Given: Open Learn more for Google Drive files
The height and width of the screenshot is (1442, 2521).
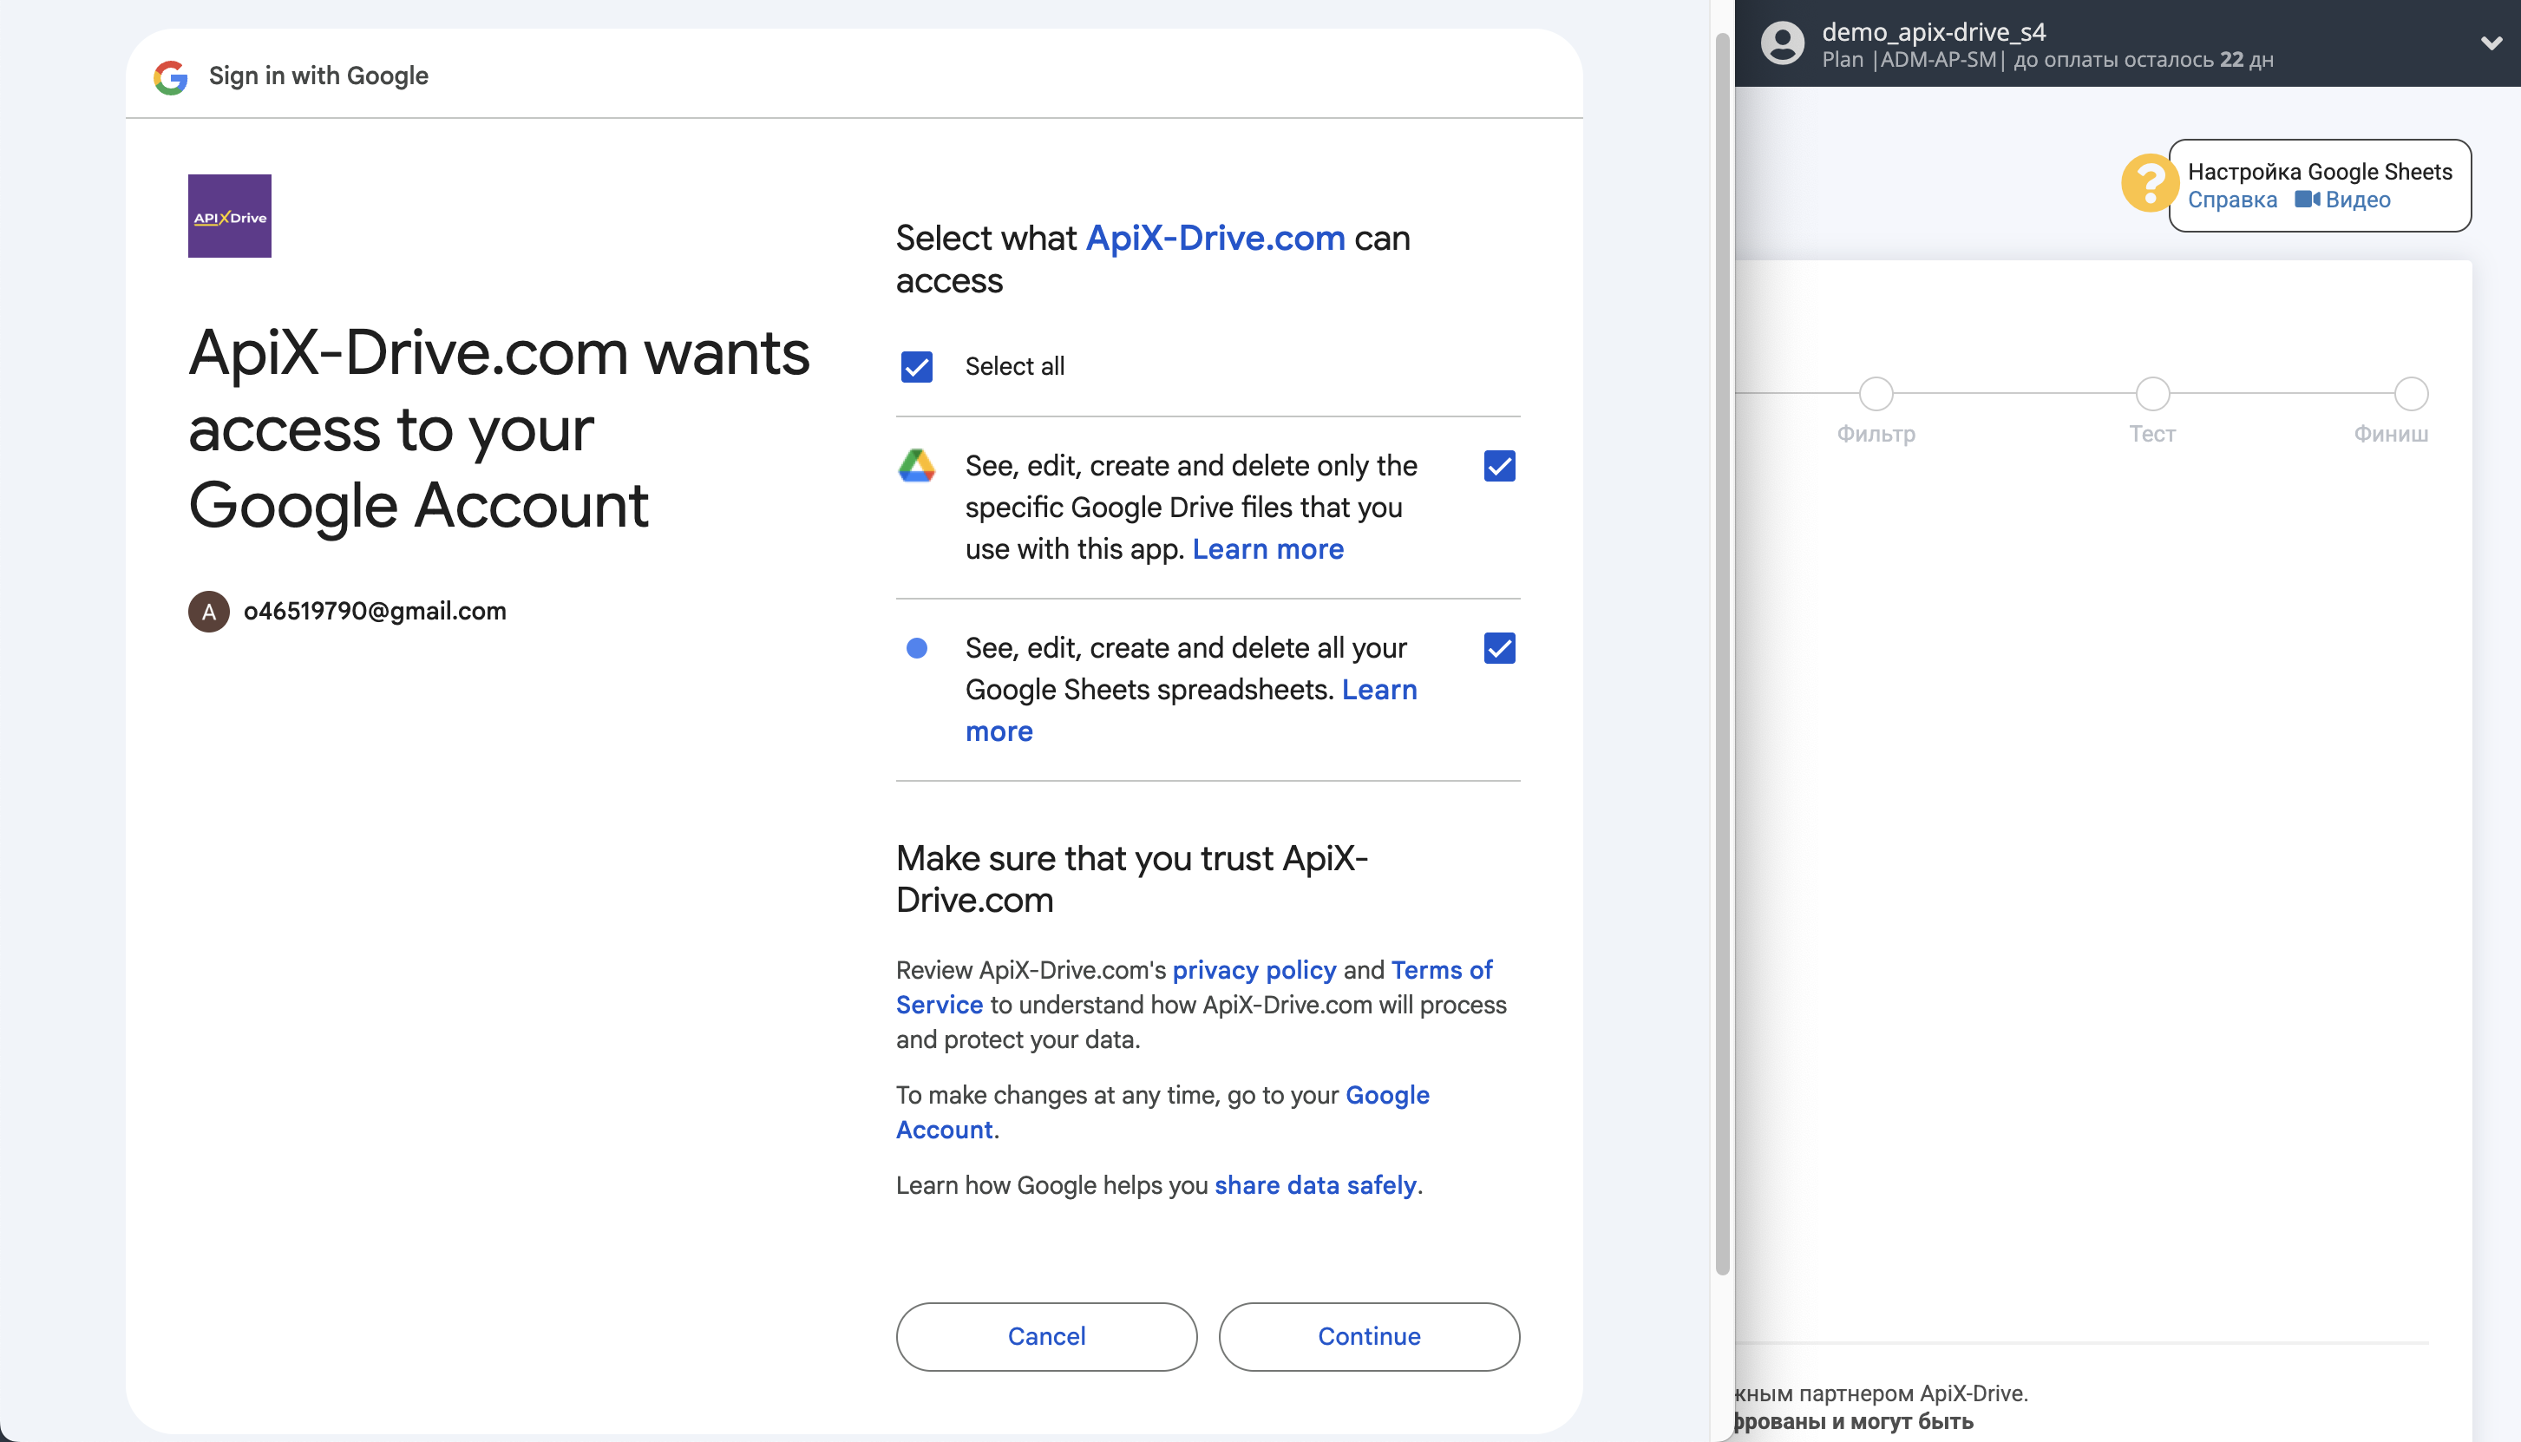Looking at the screenshot, I should [x=1267, y=548].
